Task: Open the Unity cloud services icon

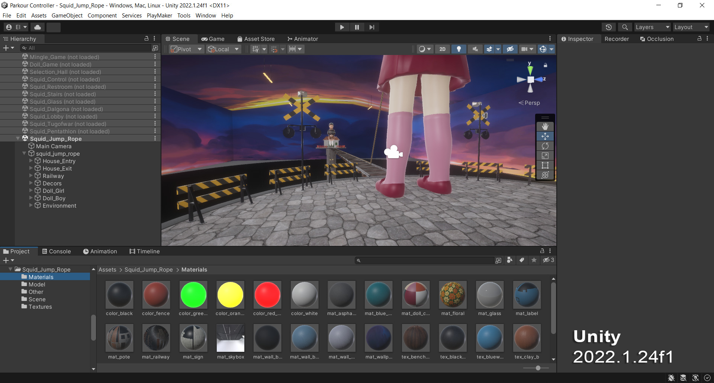Action: tap(38, 27)
